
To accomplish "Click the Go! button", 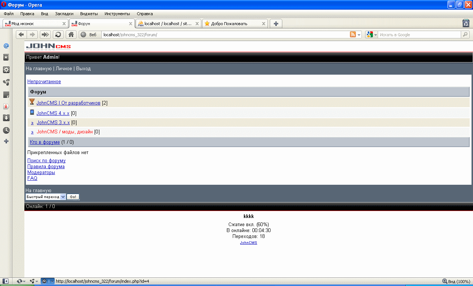I will click(73, 197).
